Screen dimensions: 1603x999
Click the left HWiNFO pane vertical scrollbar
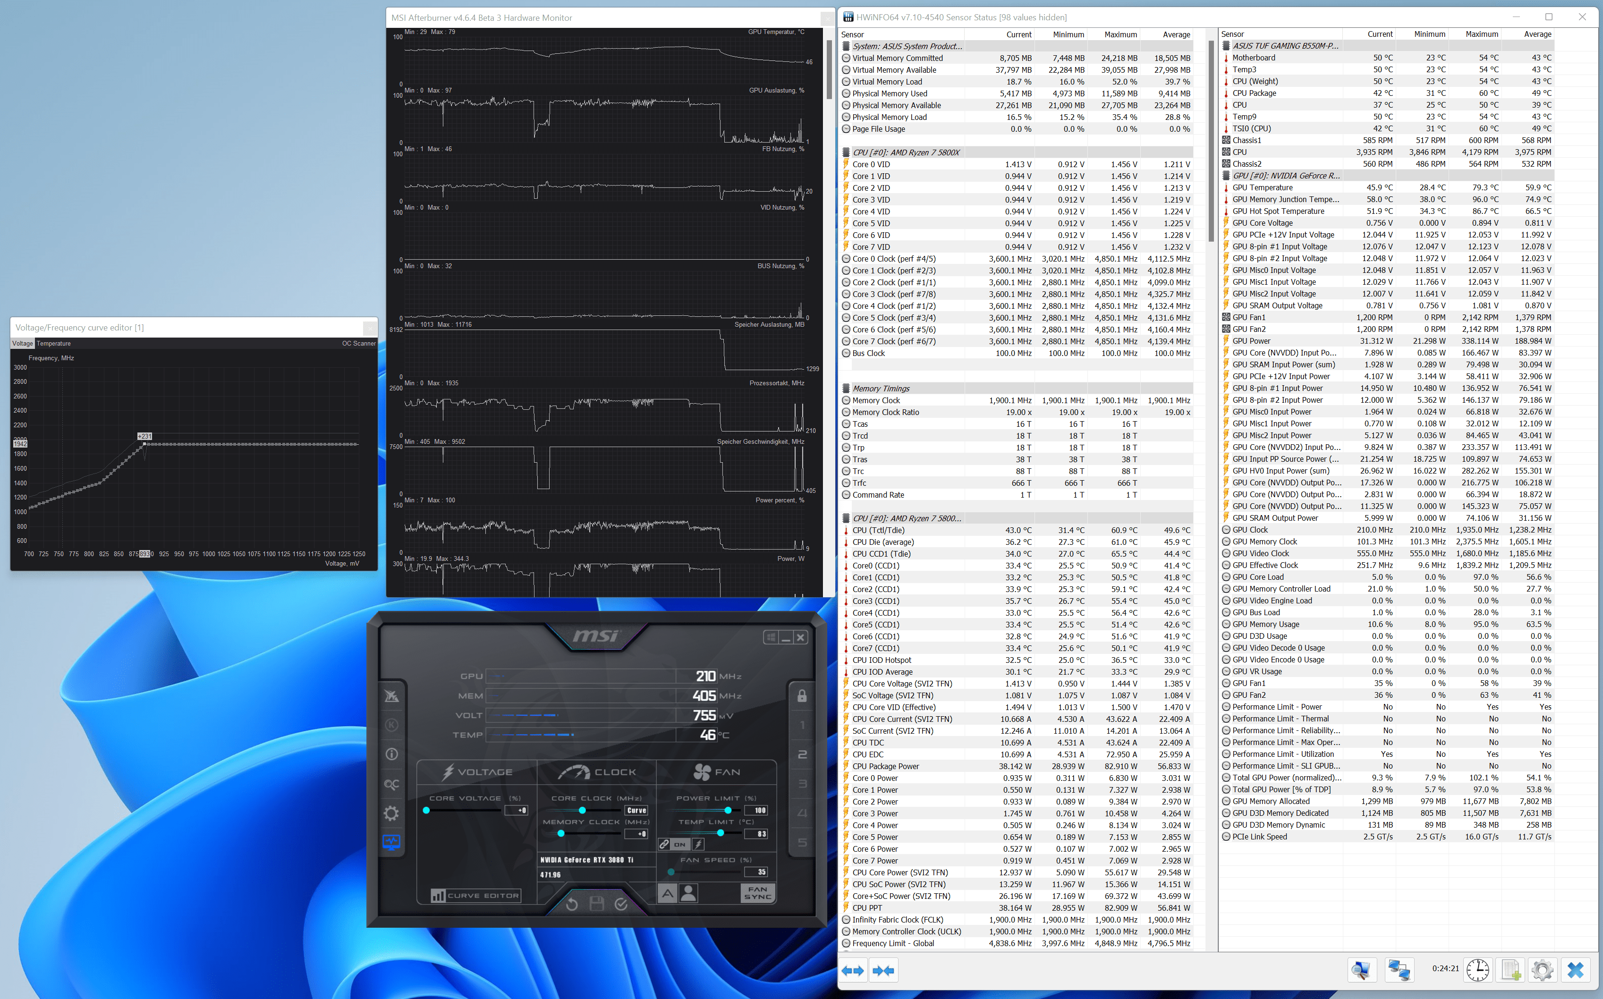coord(1211,141)
